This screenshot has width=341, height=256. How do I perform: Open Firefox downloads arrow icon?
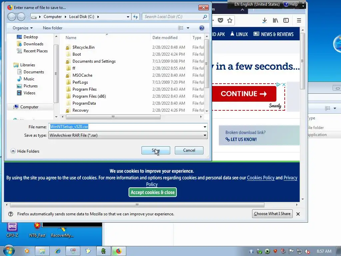[x=264, y=20]
